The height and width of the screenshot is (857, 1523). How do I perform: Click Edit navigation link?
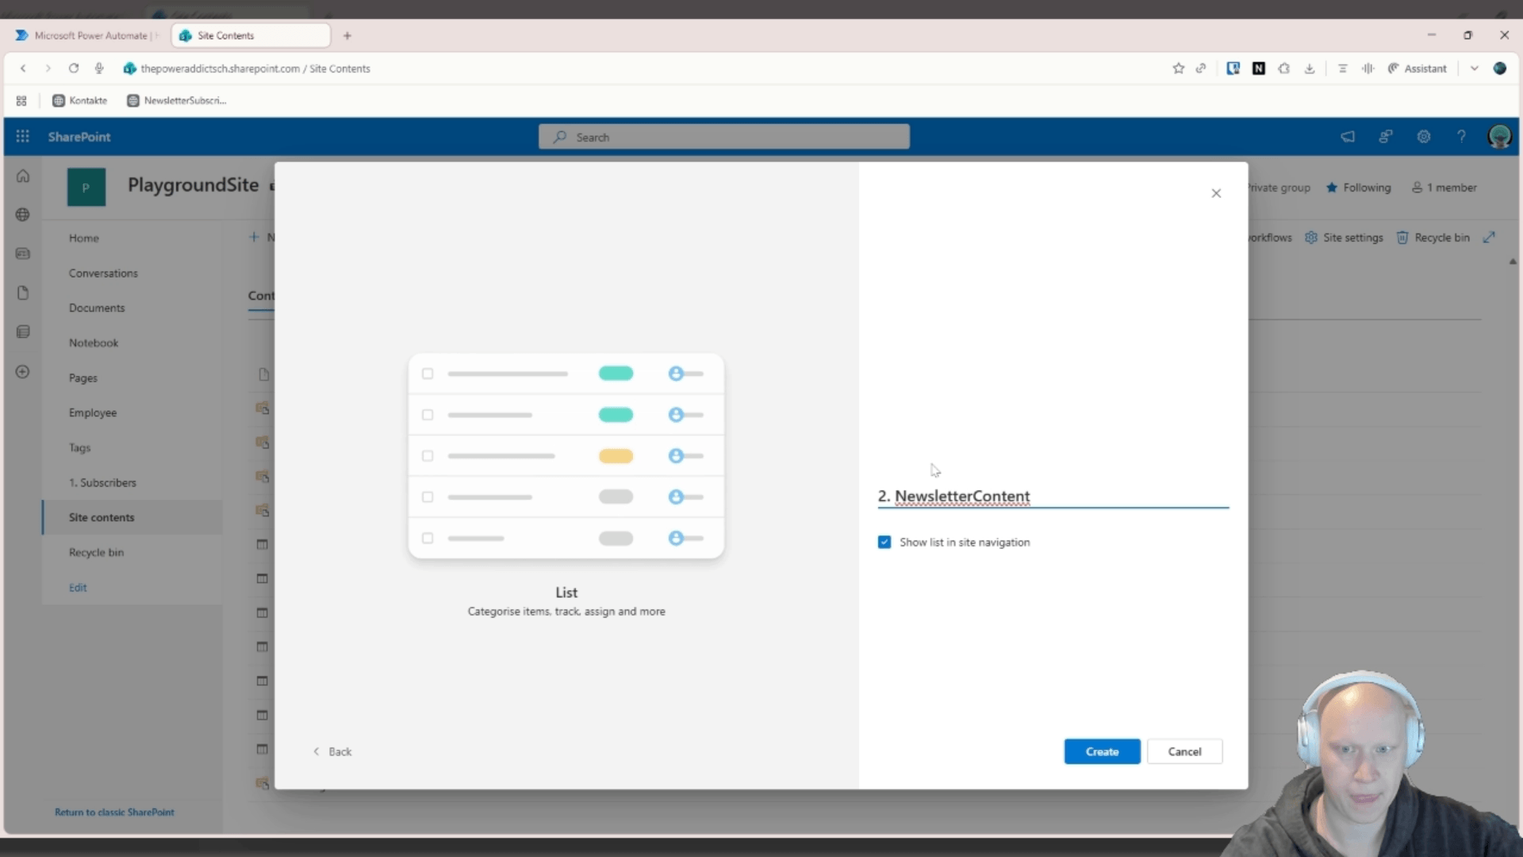pos(78,587)
